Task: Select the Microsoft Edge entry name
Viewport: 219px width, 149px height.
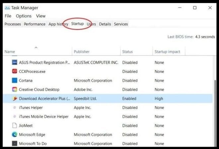Action: (32, 134)
